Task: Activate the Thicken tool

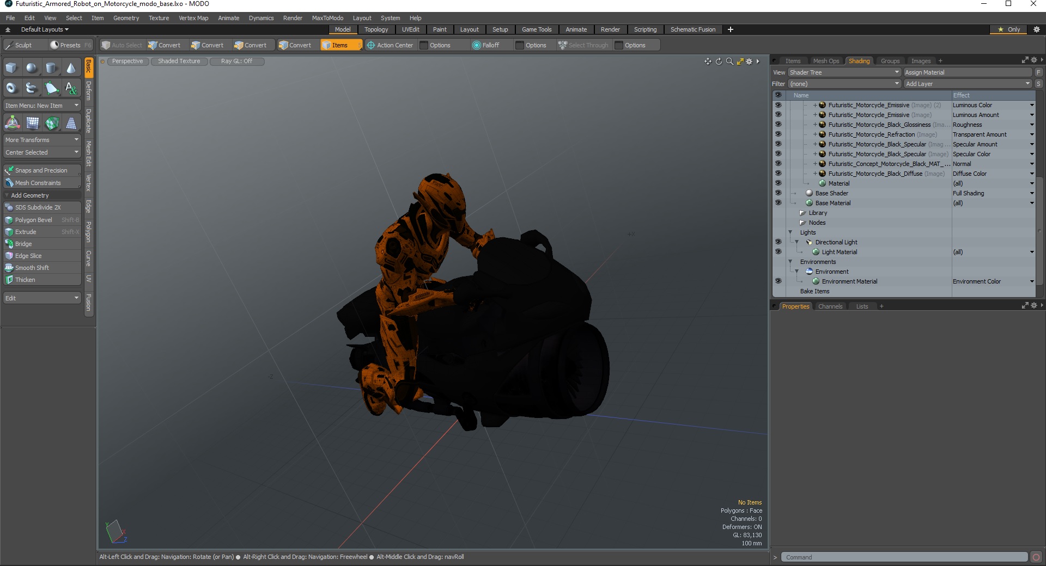Action: click(x=42, y=280)
